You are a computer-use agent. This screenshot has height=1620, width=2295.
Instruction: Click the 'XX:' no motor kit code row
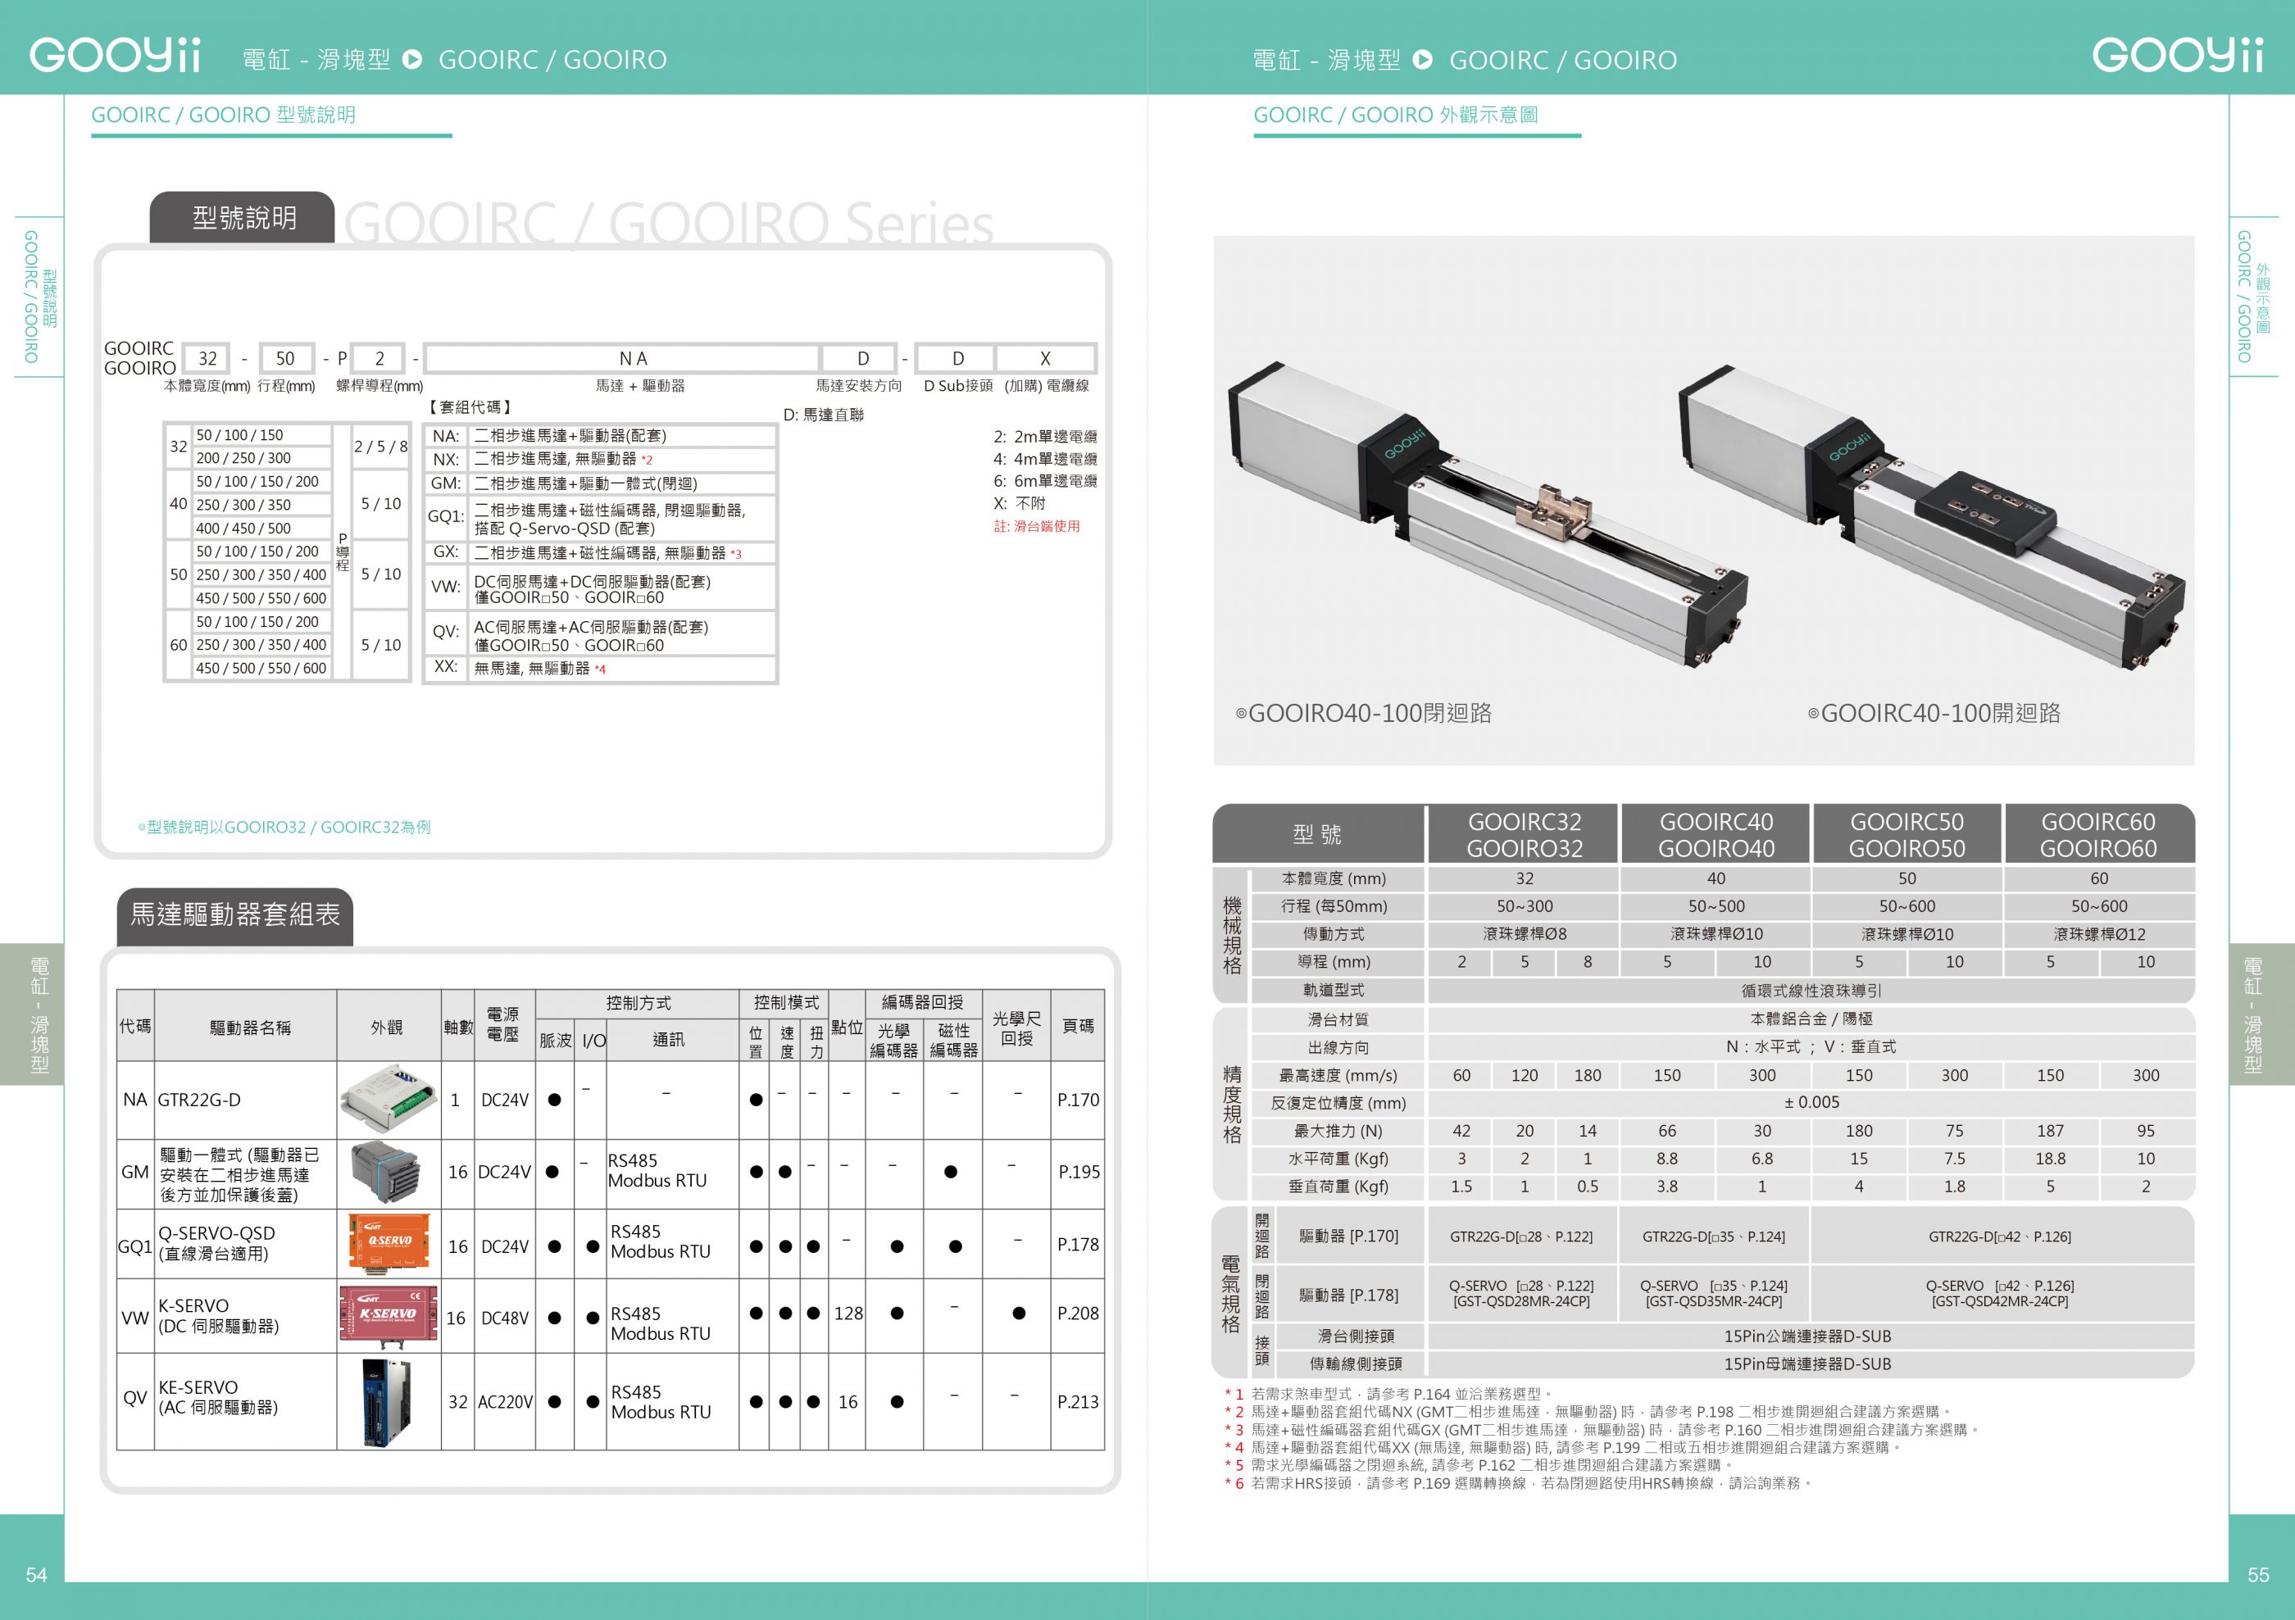point(600,668)
